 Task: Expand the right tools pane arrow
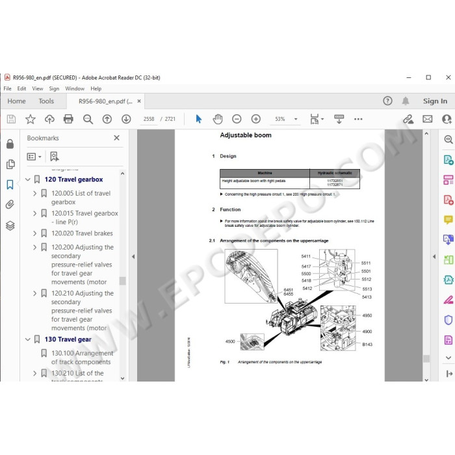434,257
